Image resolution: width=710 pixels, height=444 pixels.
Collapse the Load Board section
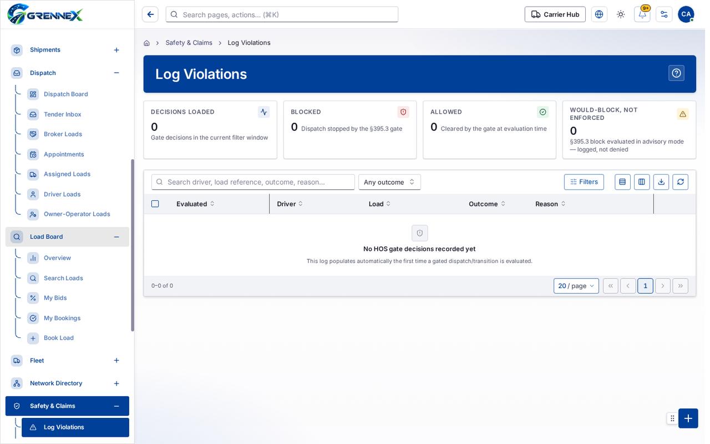coord(116,237)
